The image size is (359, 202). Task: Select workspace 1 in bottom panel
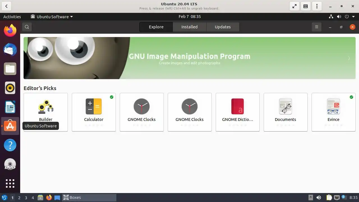[12, 198]
